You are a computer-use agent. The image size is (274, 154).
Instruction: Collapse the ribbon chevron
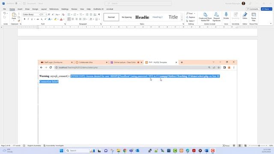pos(271,24)
